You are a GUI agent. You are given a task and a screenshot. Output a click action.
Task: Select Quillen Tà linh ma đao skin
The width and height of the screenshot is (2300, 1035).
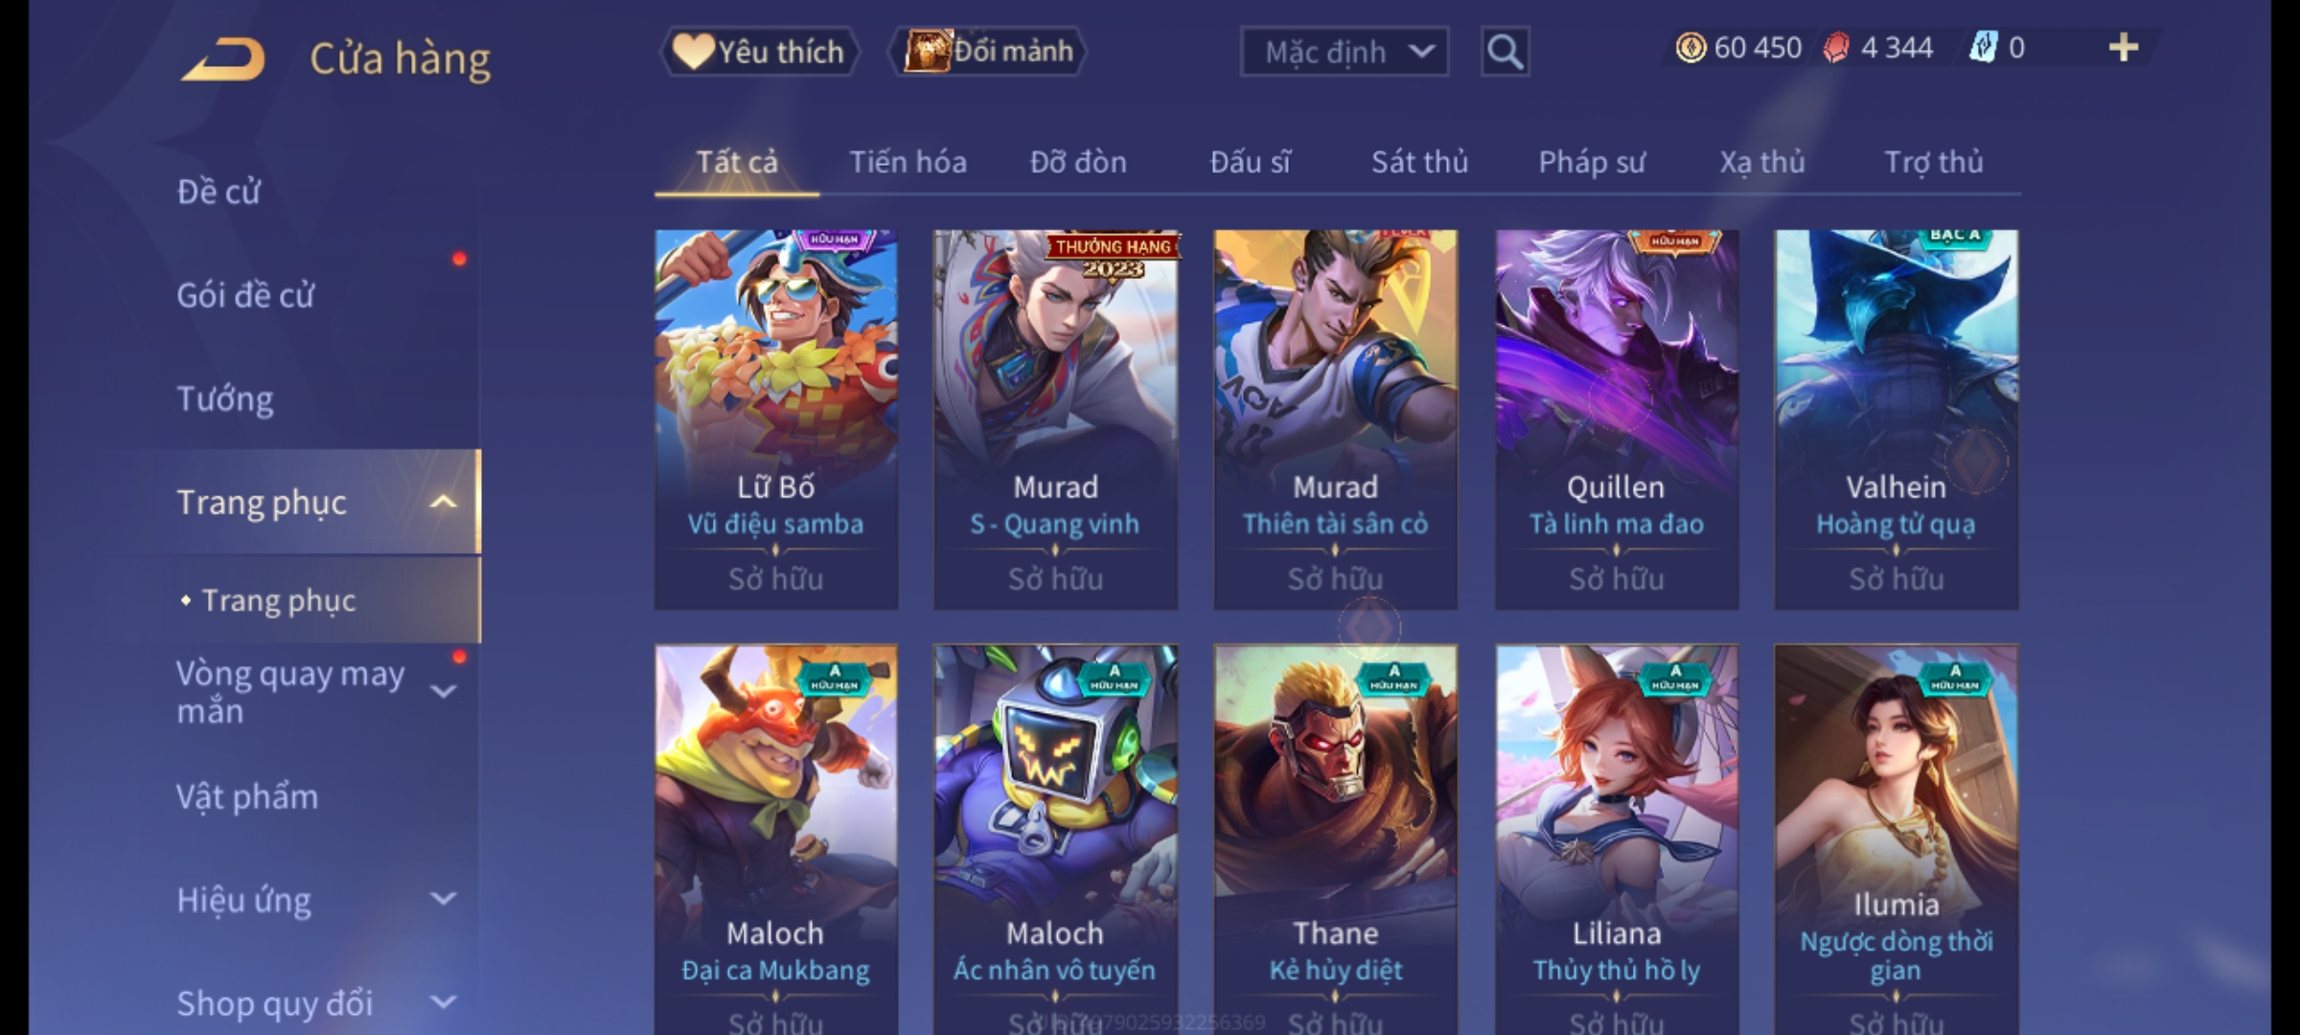tap(1617, 420)
